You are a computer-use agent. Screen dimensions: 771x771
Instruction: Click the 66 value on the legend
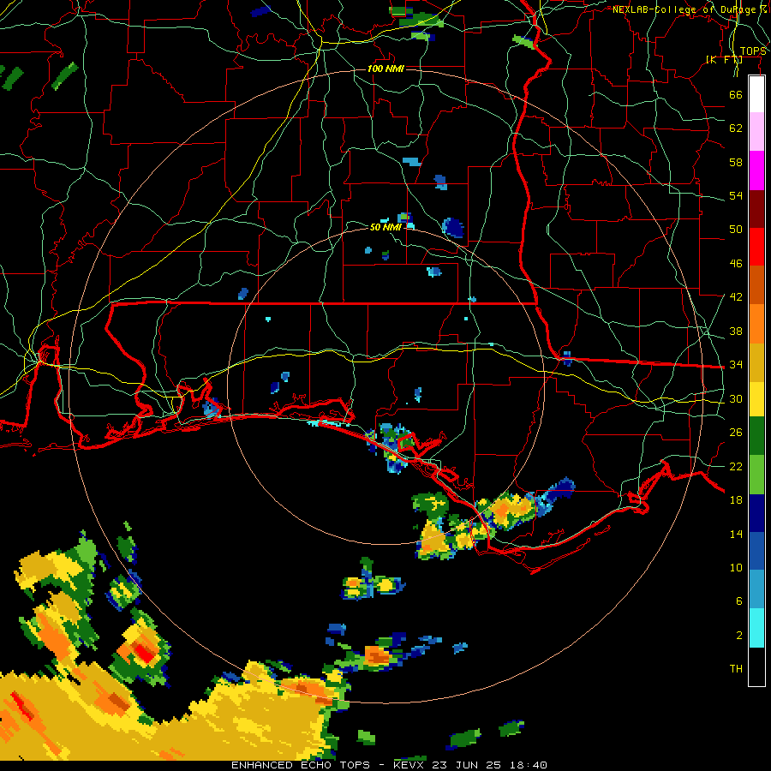point(736,94)
